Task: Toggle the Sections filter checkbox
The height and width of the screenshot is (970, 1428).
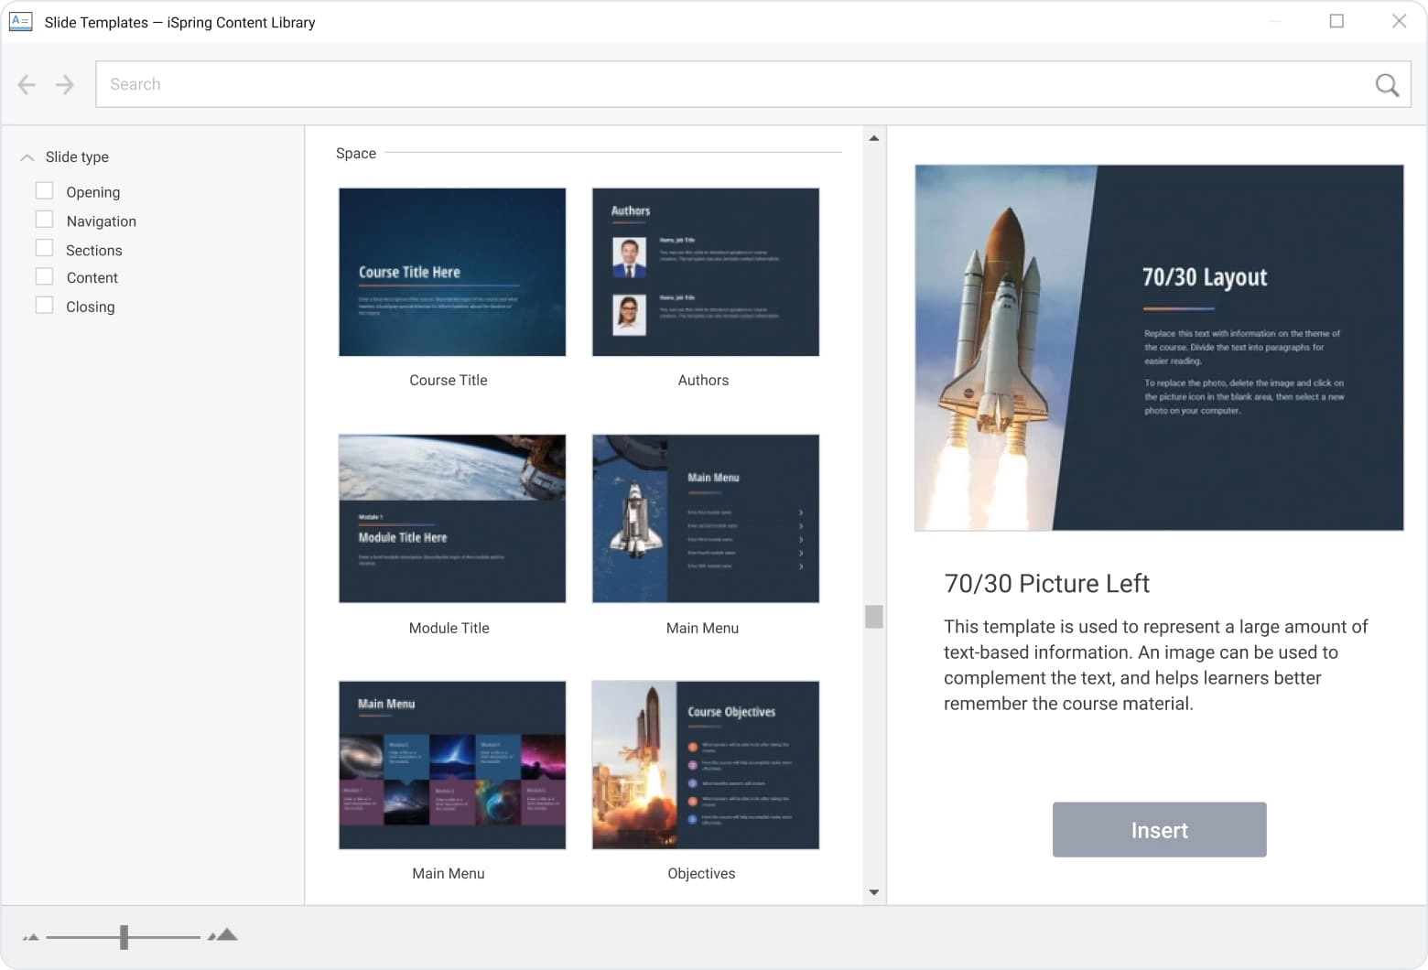Action: (44, 249)
